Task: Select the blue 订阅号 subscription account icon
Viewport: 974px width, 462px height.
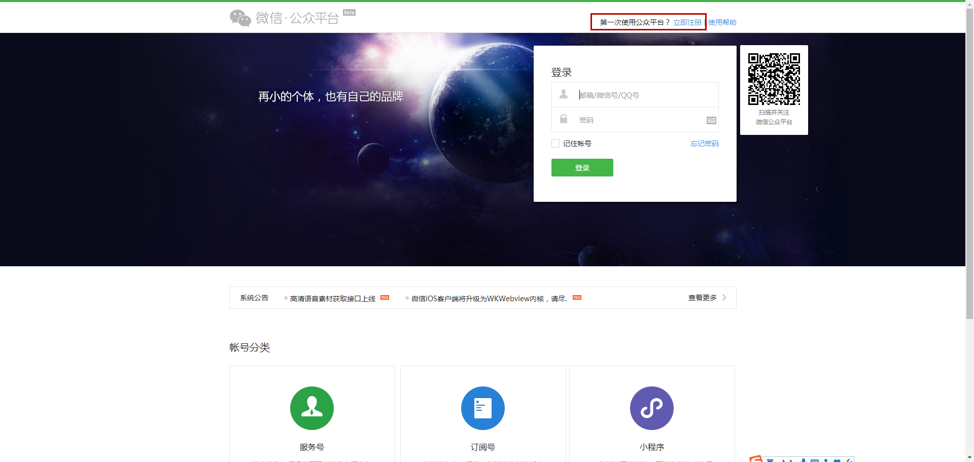Action: pos(482,408)
